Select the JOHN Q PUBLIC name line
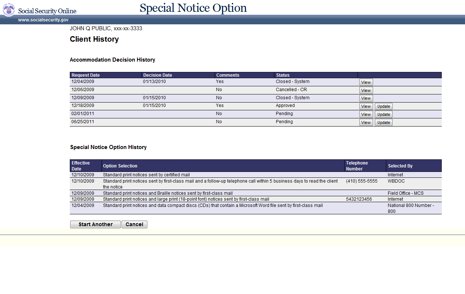This screenshot has width=465, height=294. pos(106,28)
